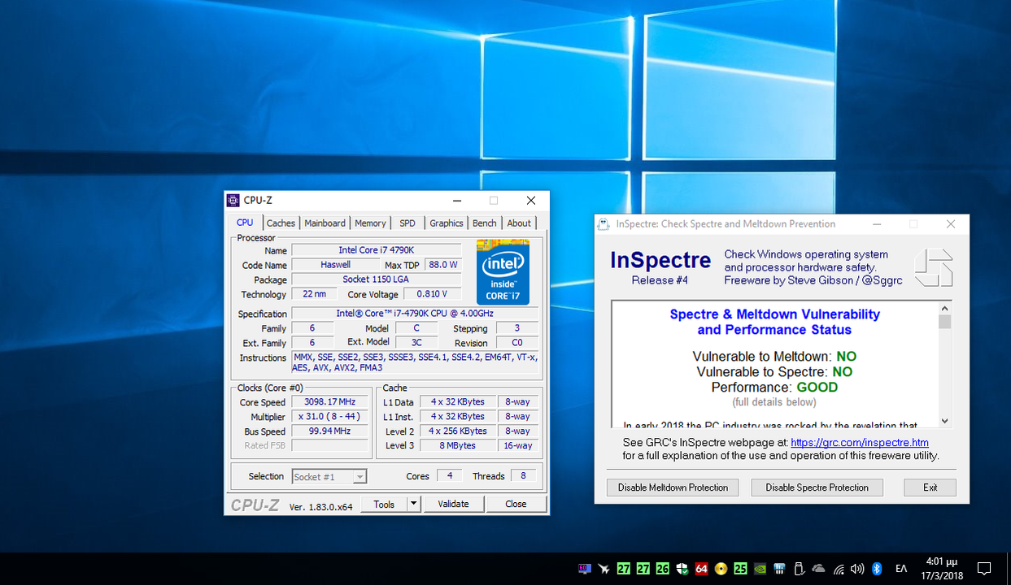Click the Core Speed value 3098.17 MHz
This screenshot has height=585, width=1011.
329,402
